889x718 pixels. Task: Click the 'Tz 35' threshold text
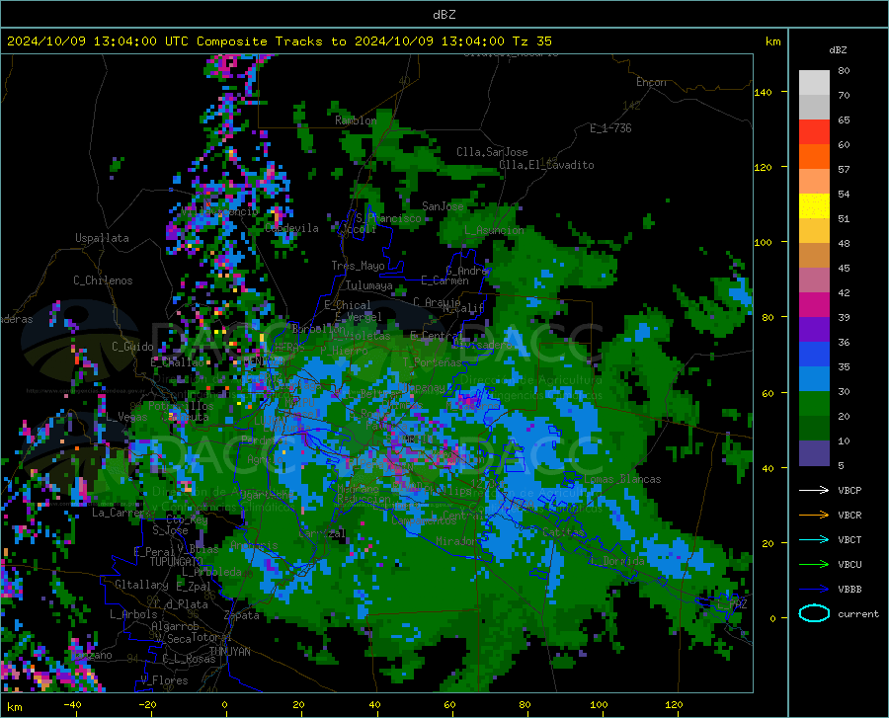[531, 41]
